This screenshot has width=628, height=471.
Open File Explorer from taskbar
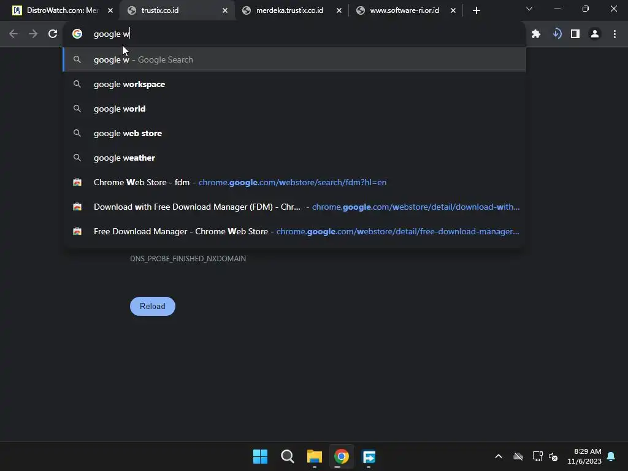[315, 456]
